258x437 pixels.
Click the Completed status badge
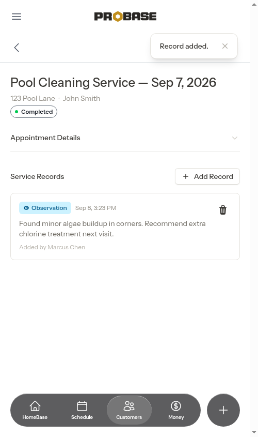34,112
